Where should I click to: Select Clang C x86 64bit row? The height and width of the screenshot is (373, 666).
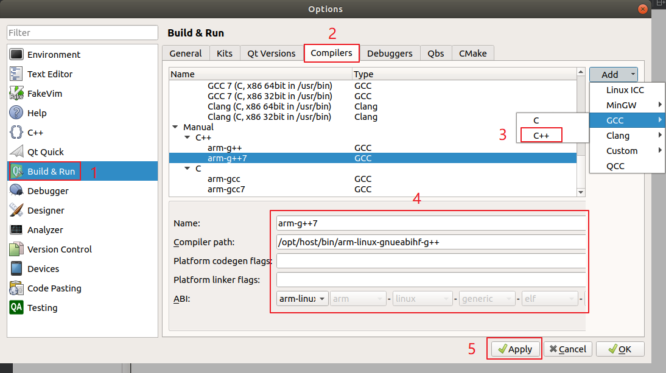[373, 106]
